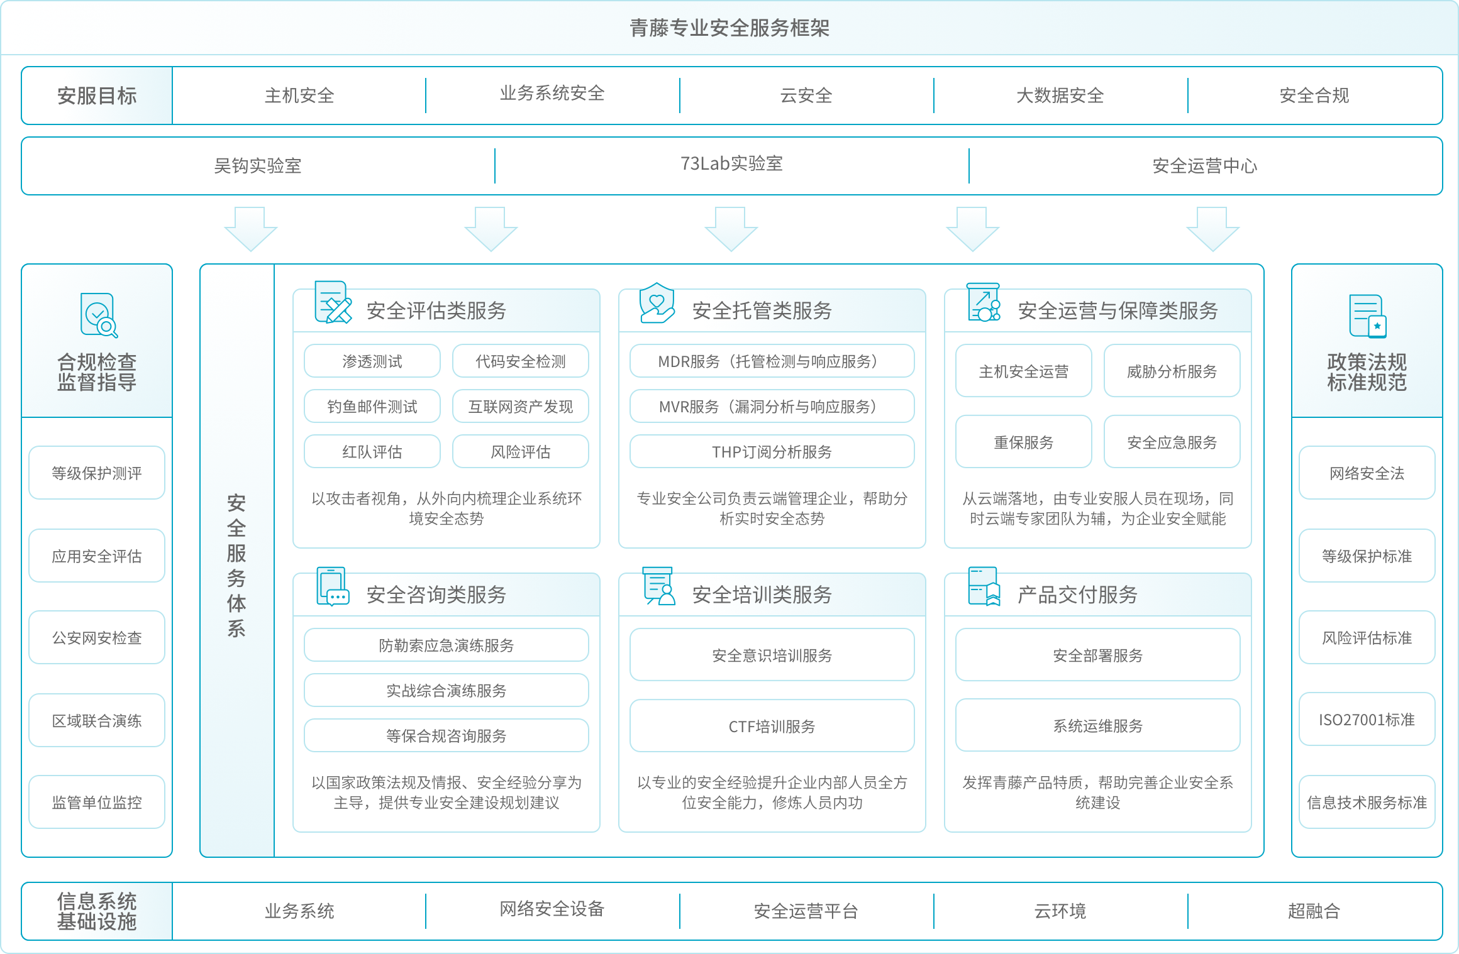This screenshot has height=954, width=1459.
Task: Select the 大数据安全 tab
Action: click(x=1060, y=96)
